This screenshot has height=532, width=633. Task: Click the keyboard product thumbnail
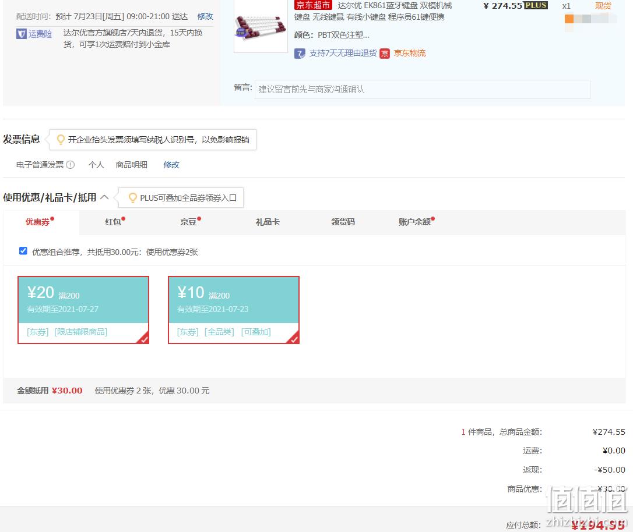click(261, 26)
